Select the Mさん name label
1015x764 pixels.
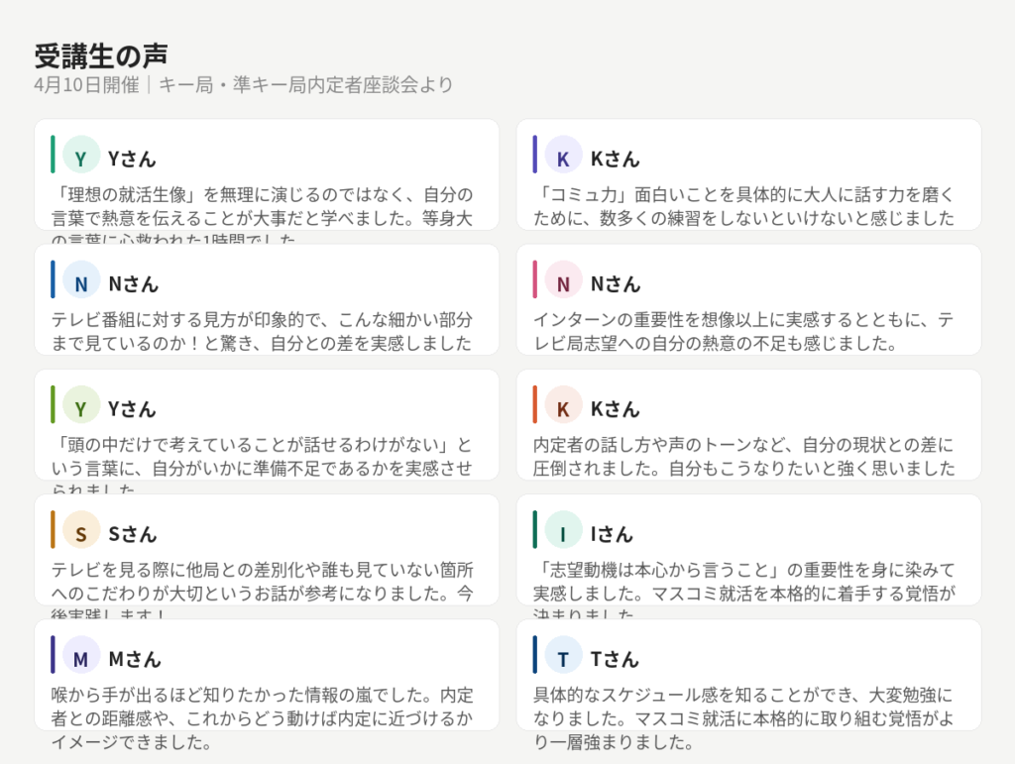(x=134, y=659)
